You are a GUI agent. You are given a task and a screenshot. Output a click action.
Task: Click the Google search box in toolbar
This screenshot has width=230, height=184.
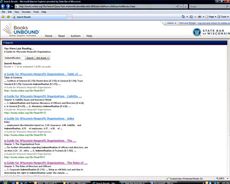pos(207,6)
